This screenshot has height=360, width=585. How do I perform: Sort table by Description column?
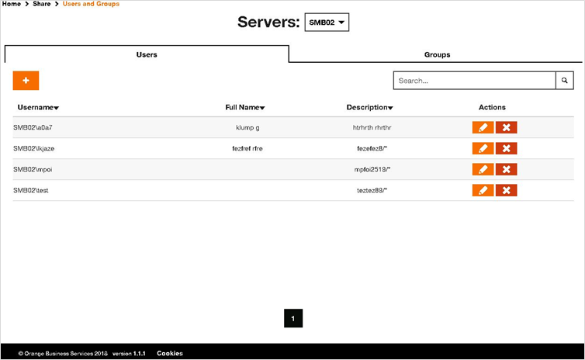click(369, 107)
